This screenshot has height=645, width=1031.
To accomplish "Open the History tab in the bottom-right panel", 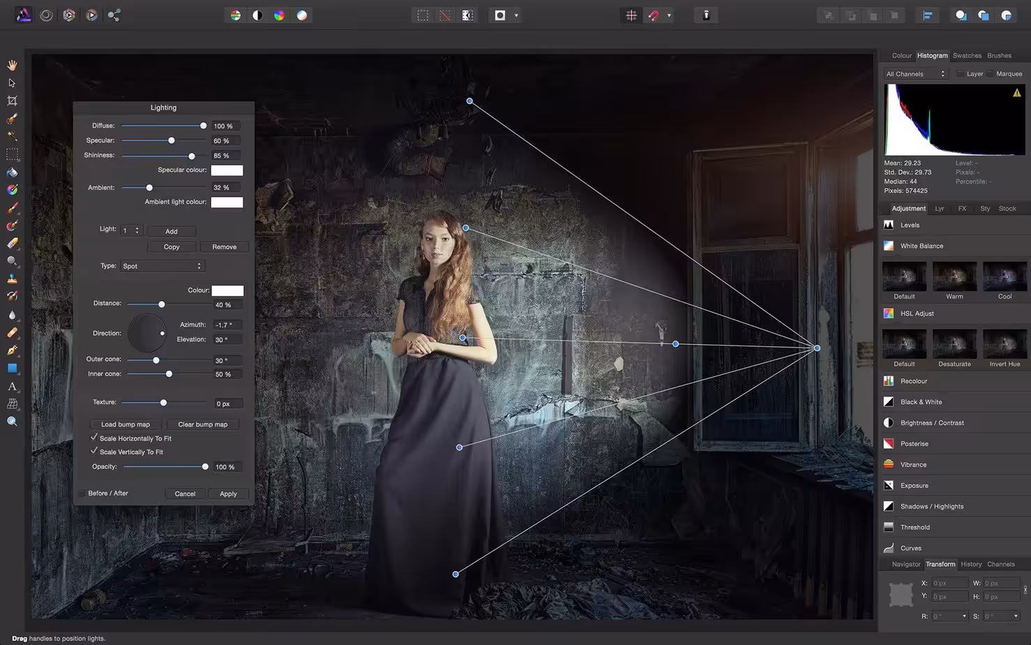I will tap(970, 564).
